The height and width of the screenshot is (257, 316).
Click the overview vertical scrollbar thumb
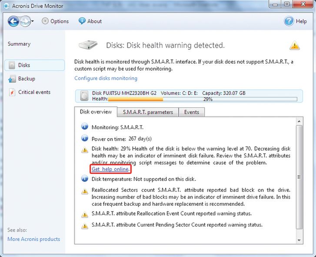click(299, 177)
